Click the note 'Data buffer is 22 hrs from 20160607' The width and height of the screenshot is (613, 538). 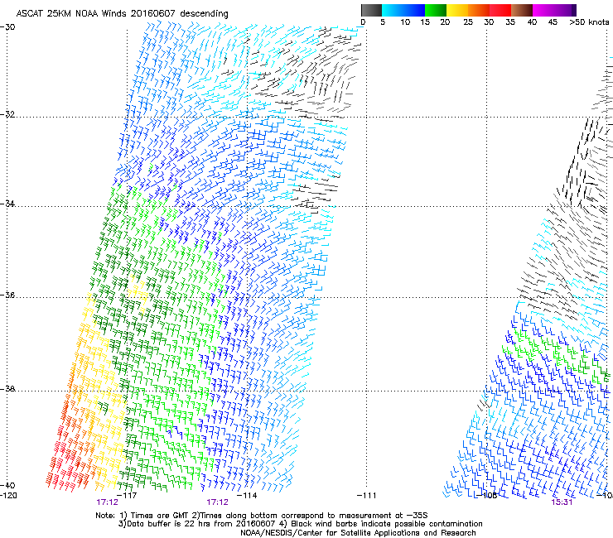[200, 524]
